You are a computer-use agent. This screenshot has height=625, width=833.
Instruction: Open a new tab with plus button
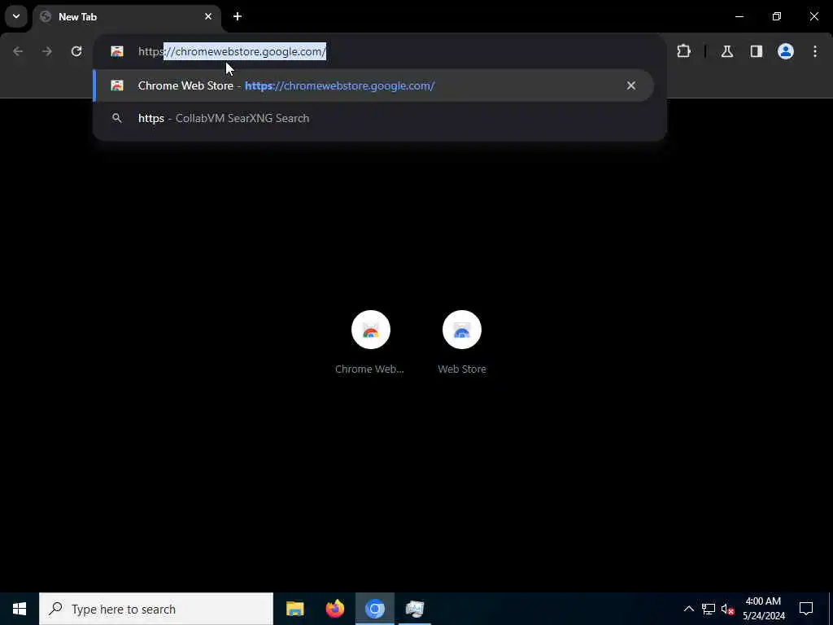coord(238,16)
